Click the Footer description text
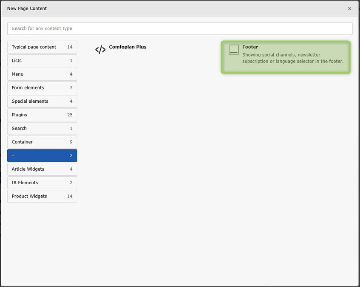The height and width of the screenshot is (287, 360). [x=292, y=58]
